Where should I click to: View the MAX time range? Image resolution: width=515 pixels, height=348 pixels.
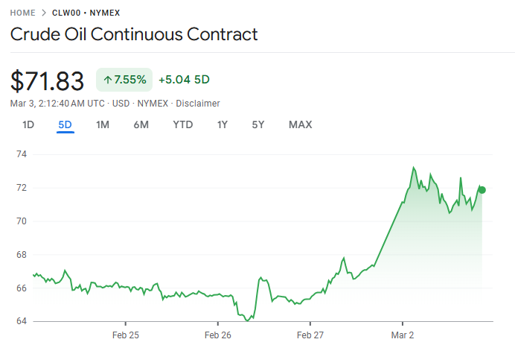coord(300,124)
